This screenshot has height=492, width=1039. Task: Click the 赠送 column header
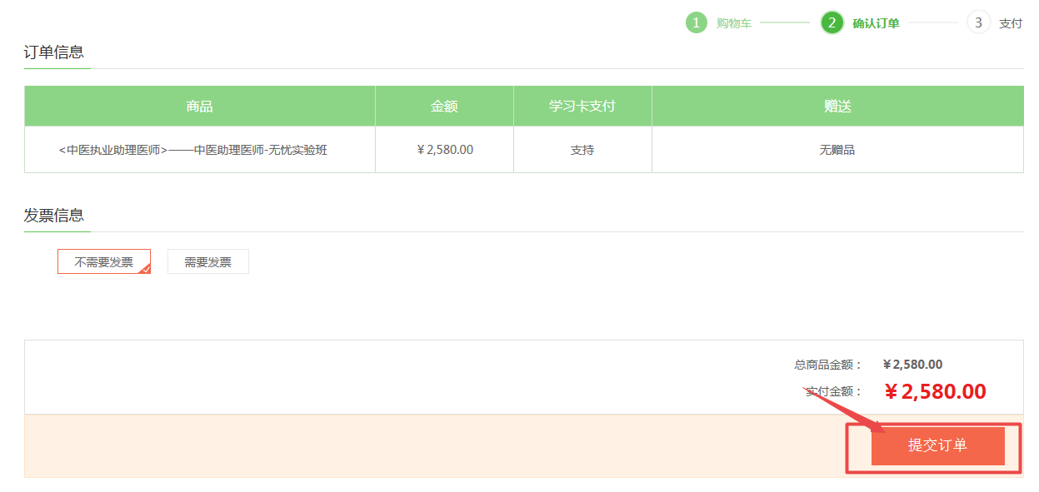click(x=837, y=106)
